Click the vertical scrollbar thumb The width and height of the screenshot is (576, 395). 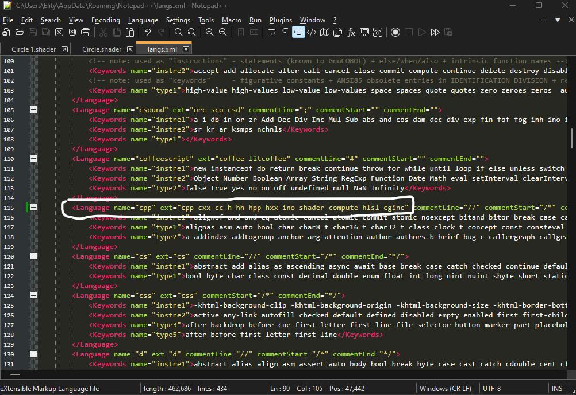[x=572, y=138]
